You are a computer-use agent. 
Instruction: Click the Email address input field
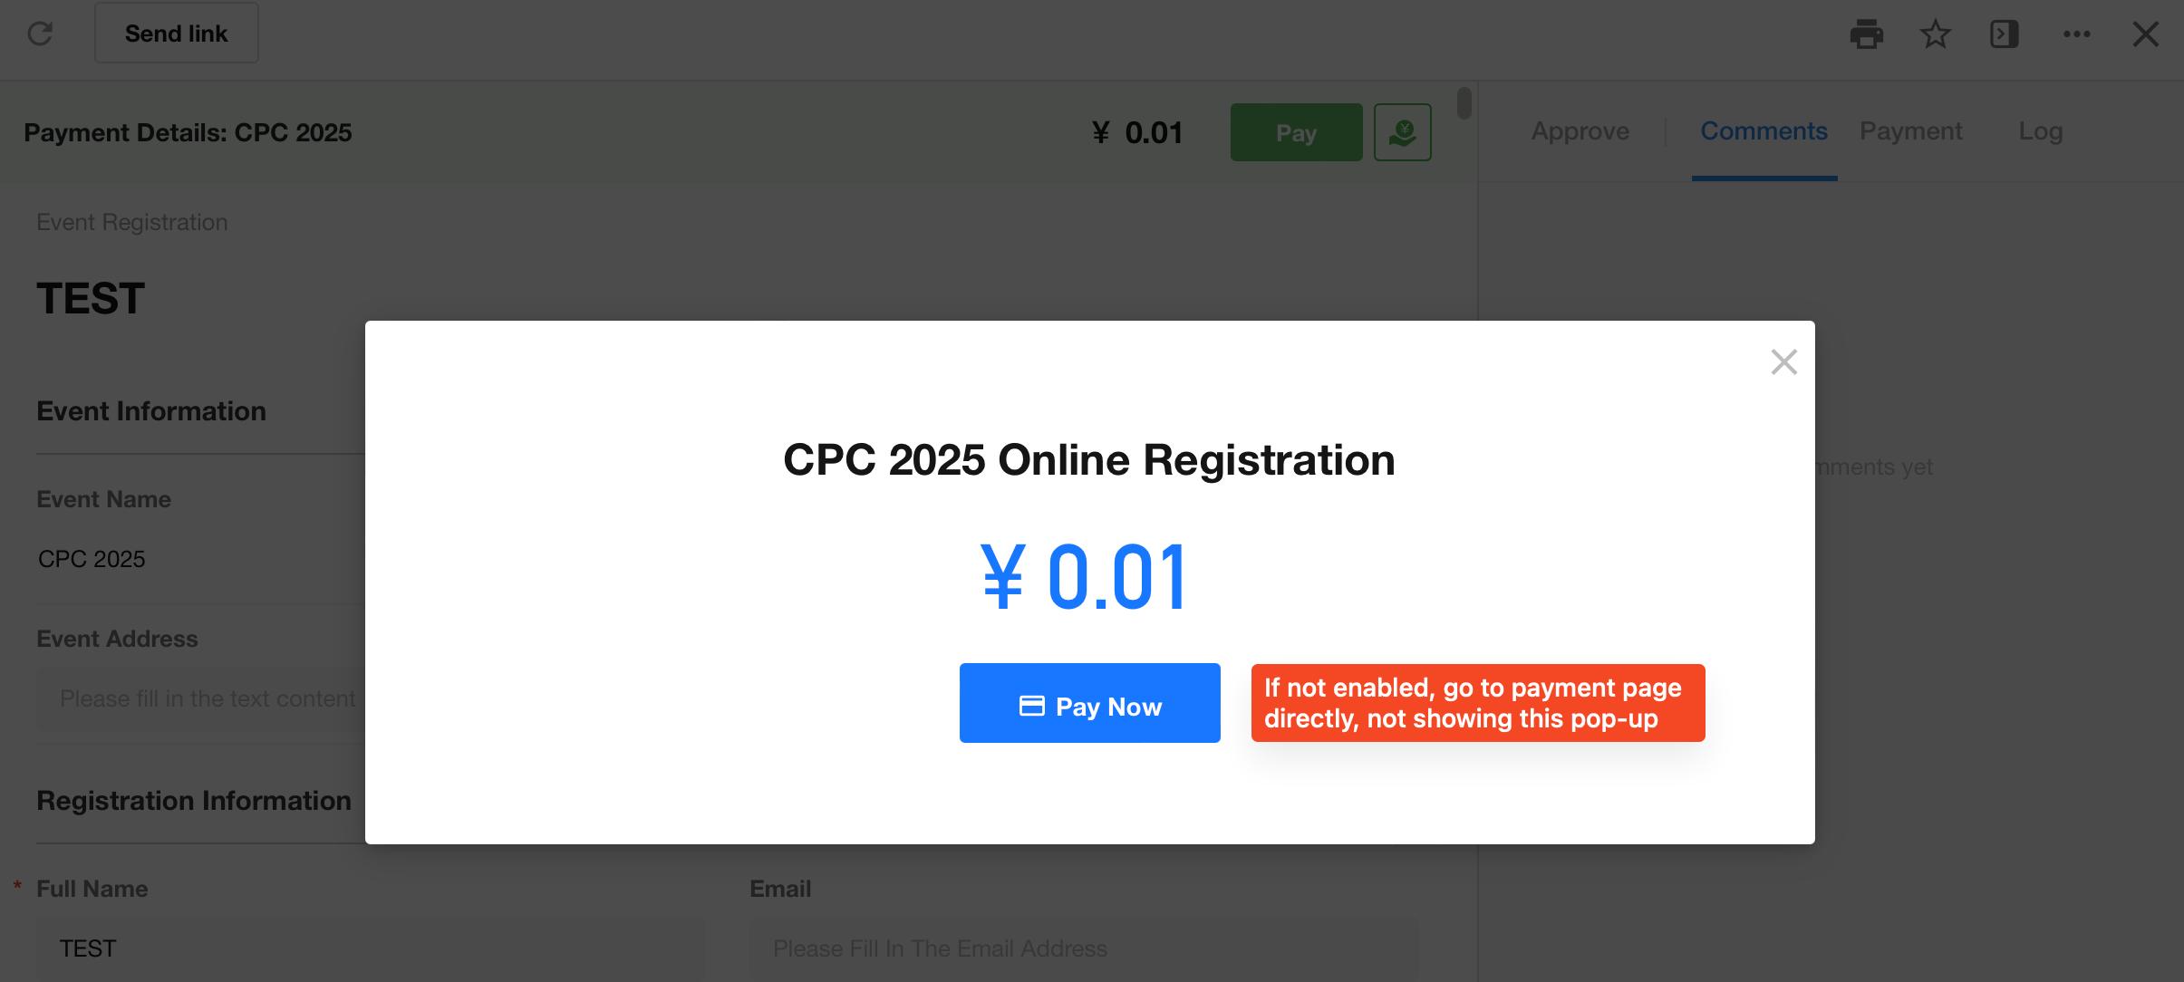1084,948
